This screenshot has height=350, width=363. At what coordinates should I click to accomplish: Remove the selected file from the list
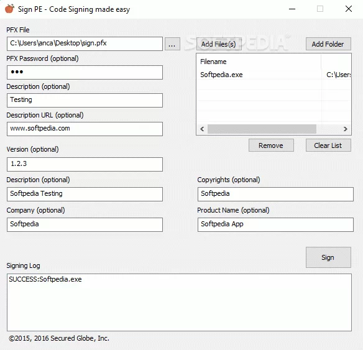(271, 145)
